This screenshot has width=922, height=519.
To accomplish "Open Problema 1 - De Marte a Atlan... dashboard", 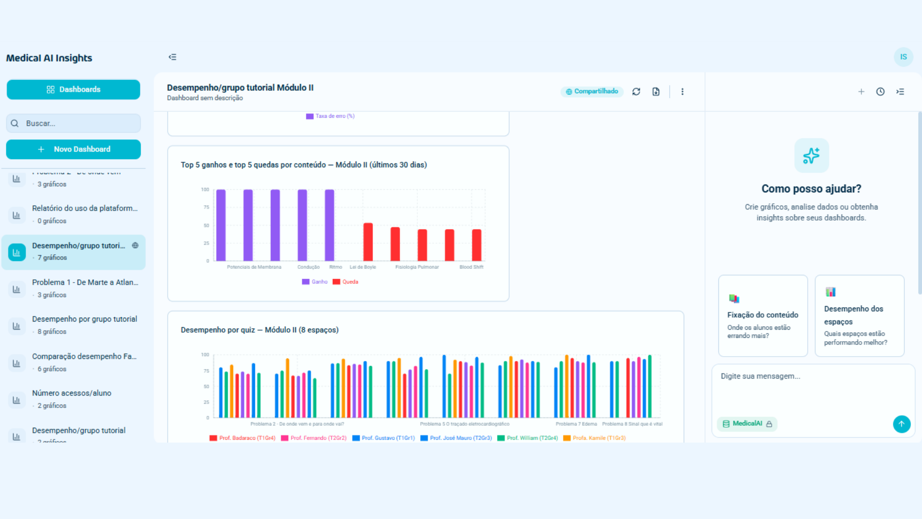I will [x=73, y=288].
